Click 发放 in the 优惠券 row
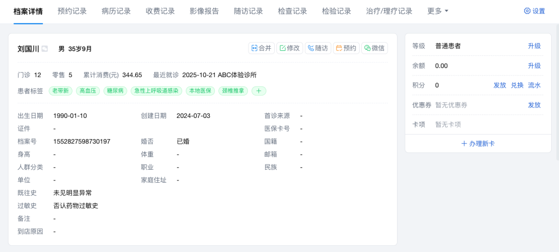 pos(534,105)
